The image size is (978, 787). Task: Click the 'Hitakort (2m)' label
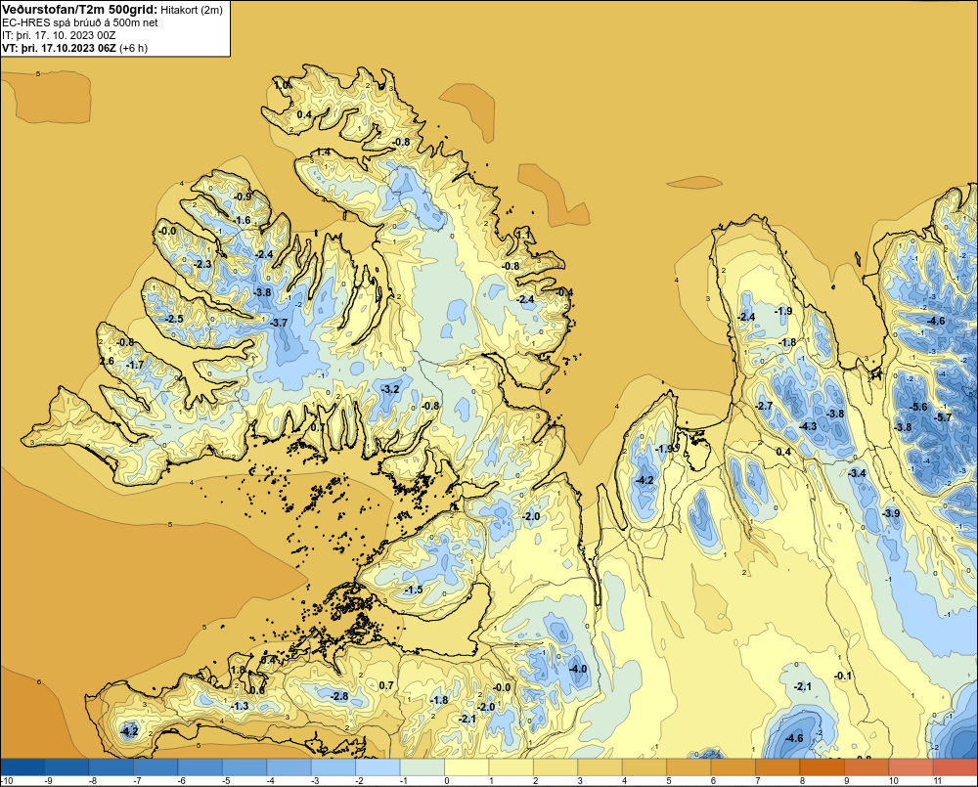[192, 10]
